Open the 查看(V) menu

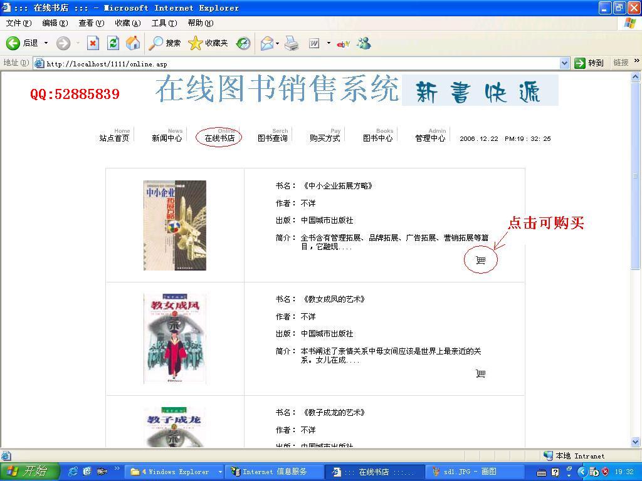92,23
